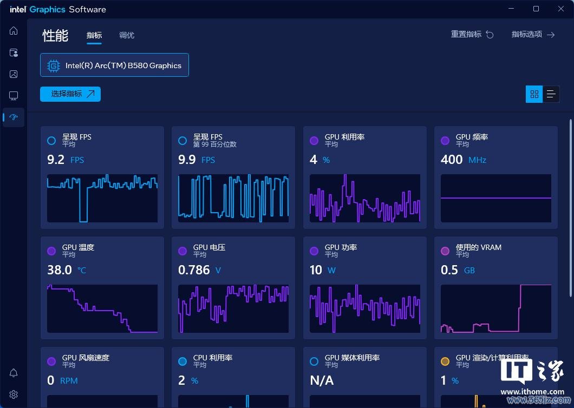Click the 呈现 FPS title above 平均
Screen dimensions: 574x408
[77, 137]
